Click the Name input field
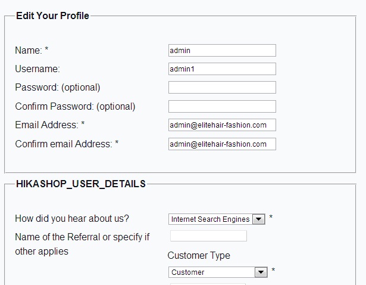 [x=222, y=51]
